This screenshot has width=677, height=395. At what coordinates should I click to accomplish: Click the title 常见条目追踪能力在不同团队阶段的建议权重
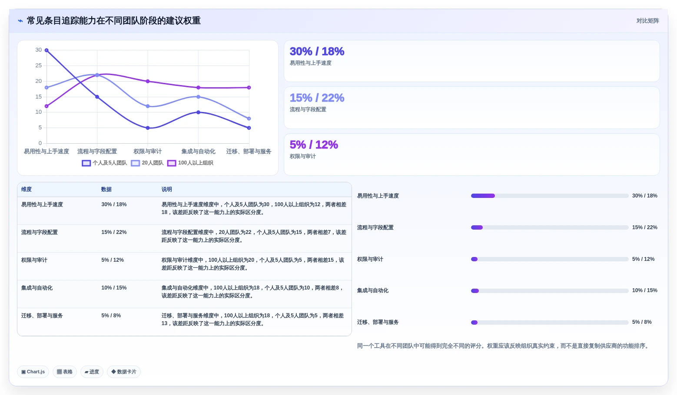[x=114, y=21]
